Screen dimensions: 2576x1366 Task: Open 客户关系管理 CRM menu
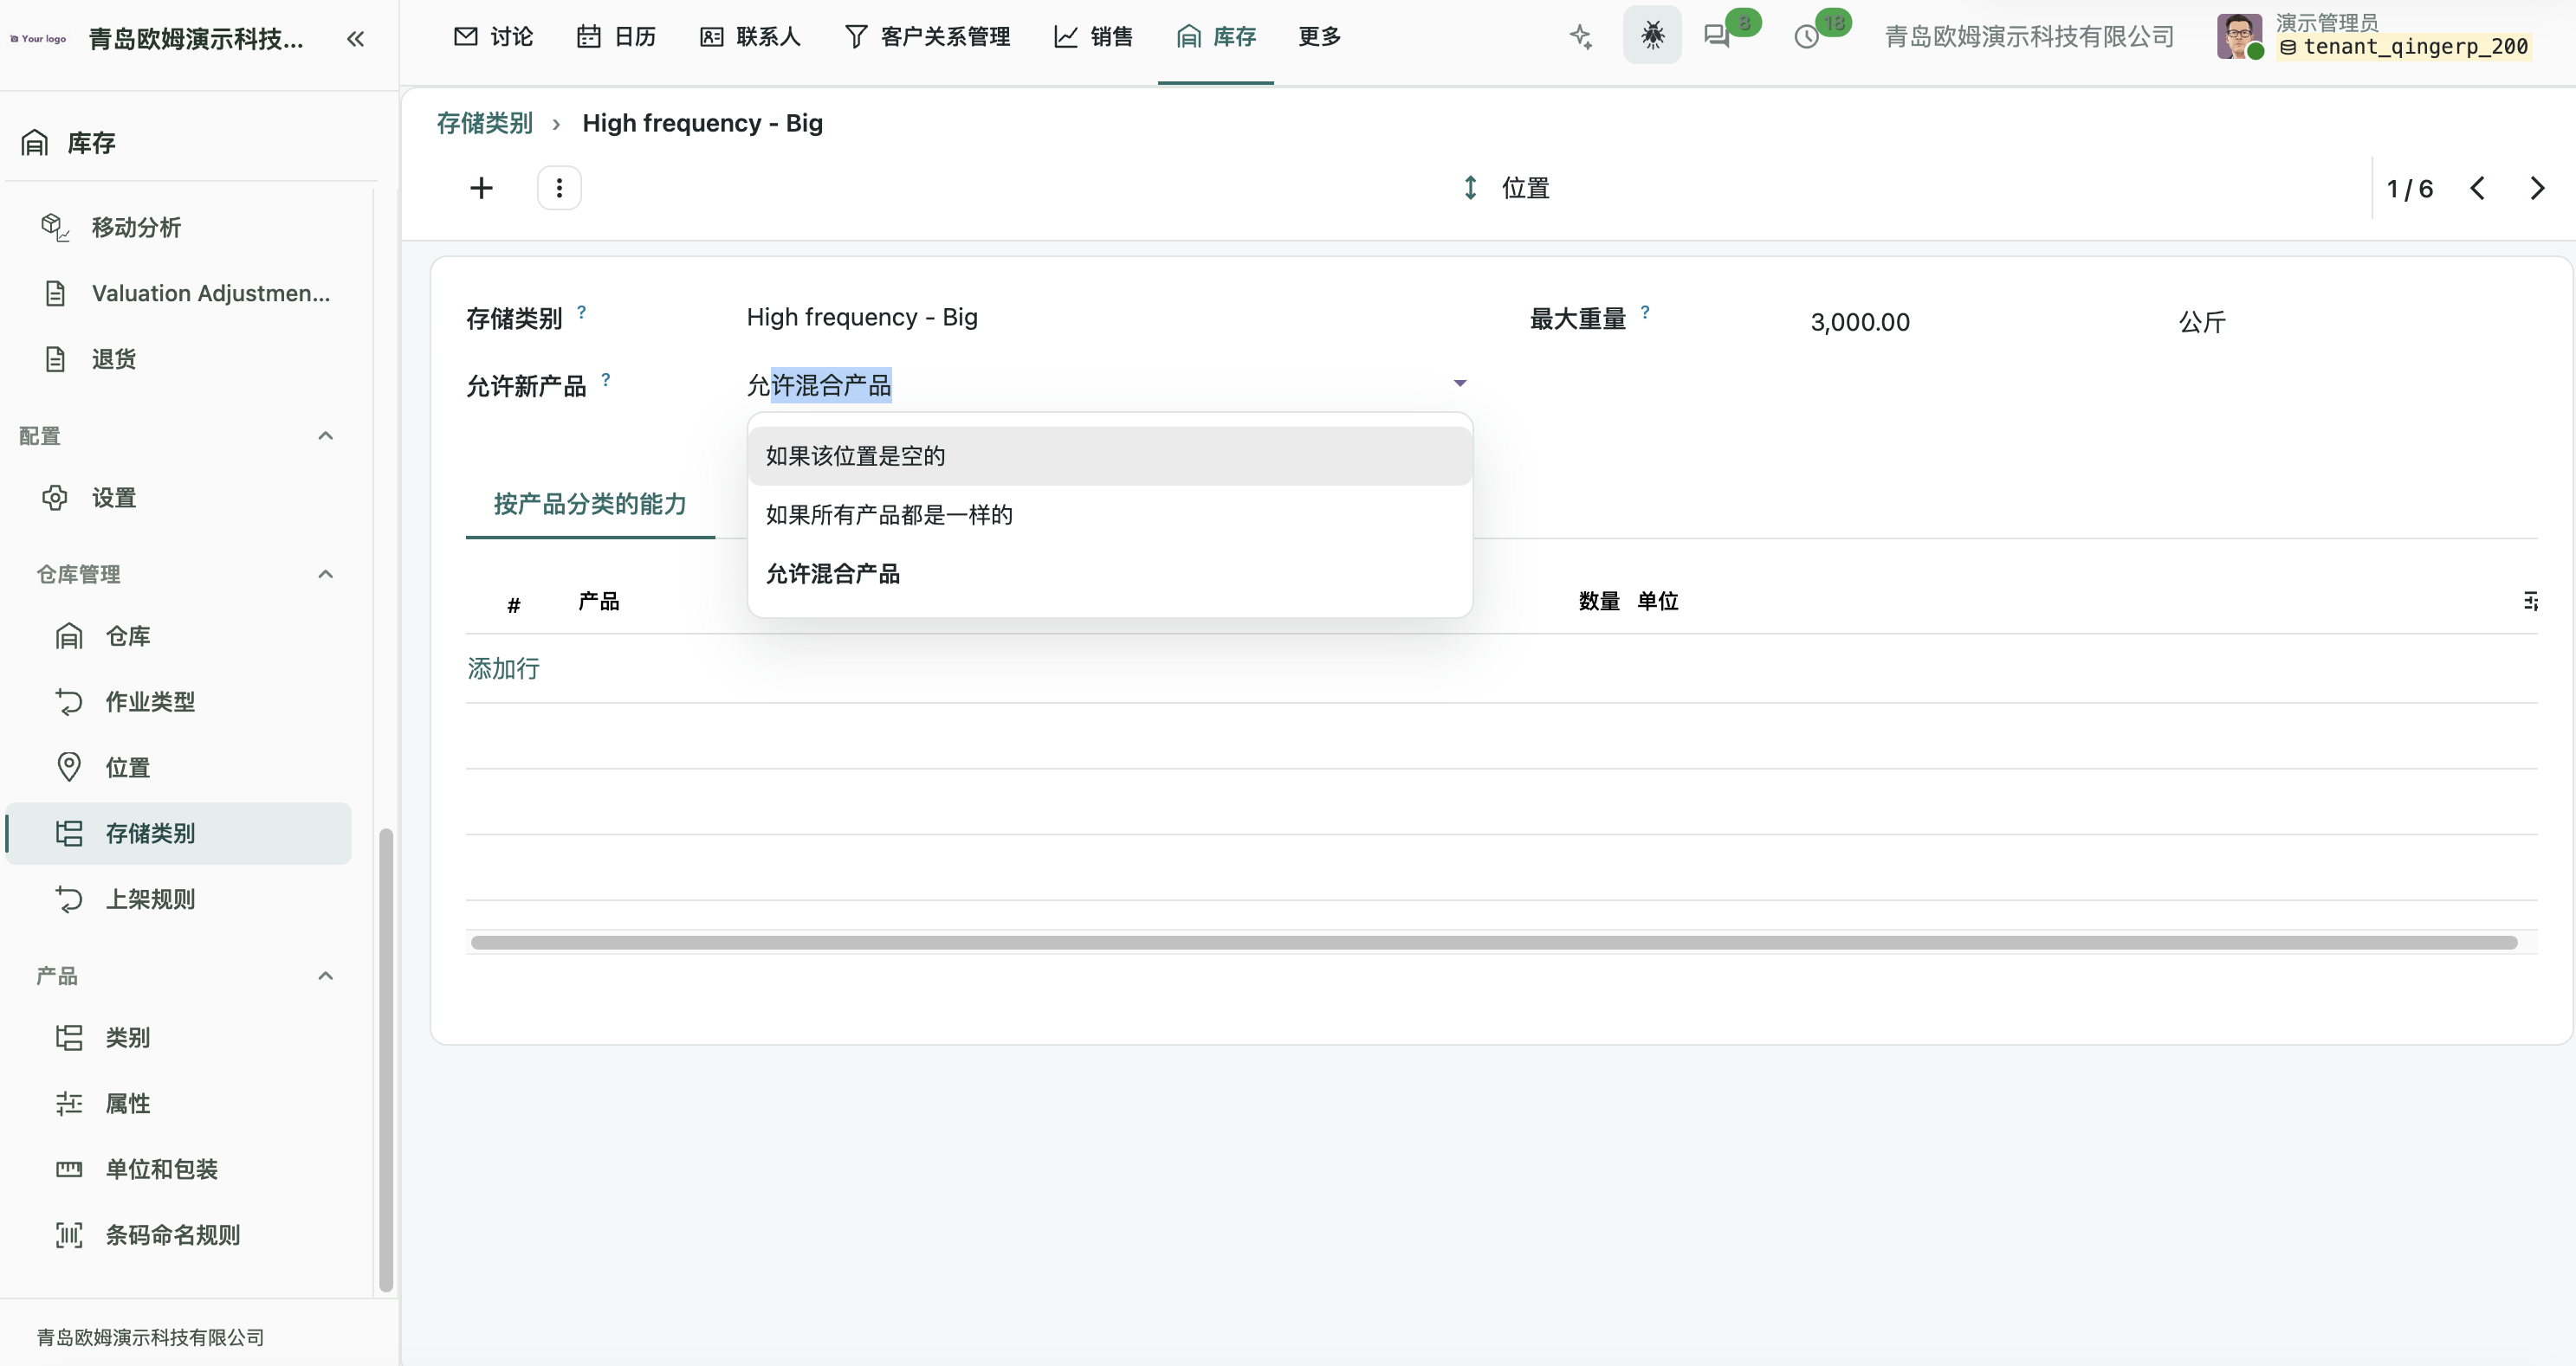927,37
